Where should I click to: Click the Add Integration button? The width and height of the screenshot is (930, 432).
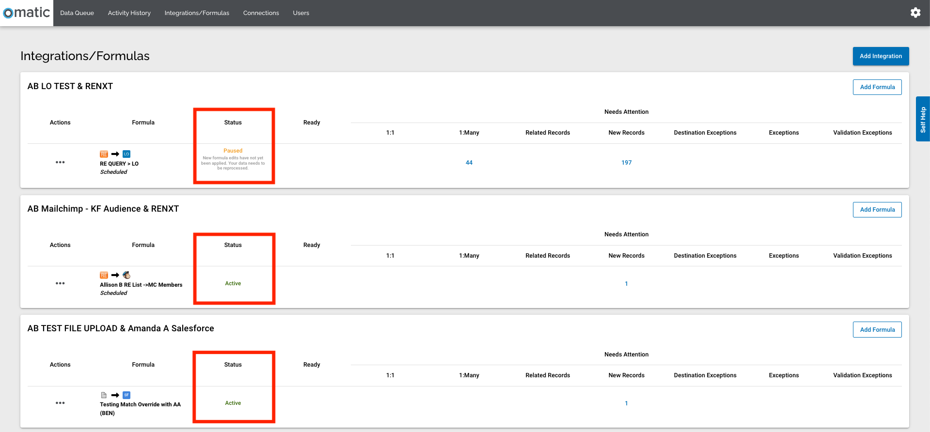tap(881, 56)
